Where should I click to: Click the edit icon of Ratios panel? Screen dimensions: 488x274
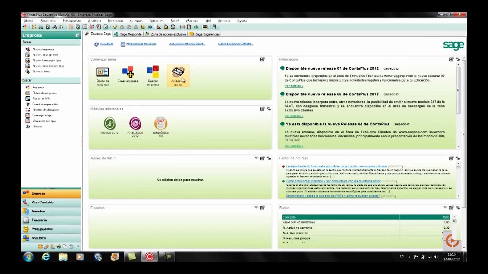point(451,208)
